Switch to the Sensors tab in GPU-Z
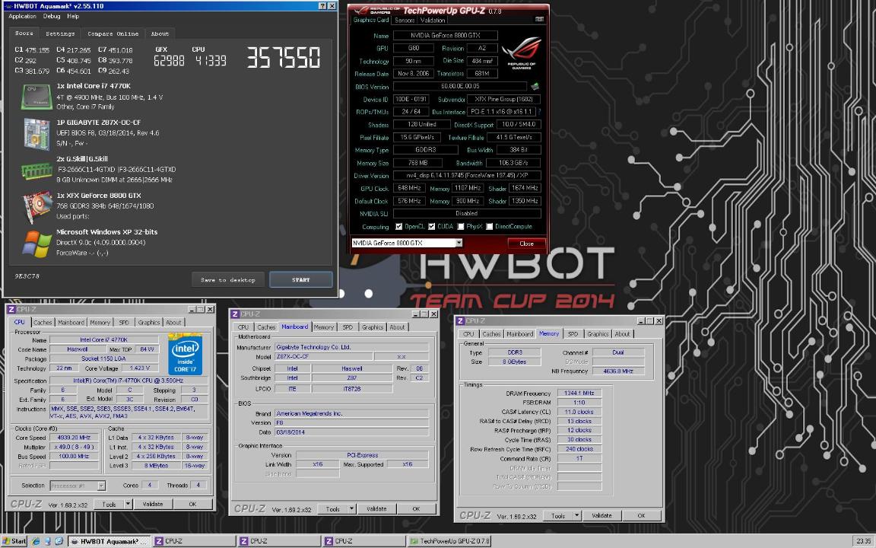Image resolution: width=876 pixels, height=548 pixels. point(405,20)
